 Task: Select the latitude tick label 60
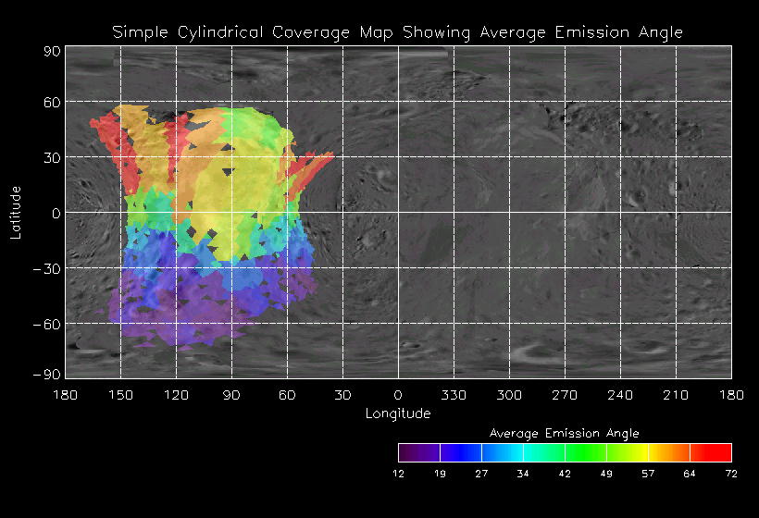tap(50, 102)
